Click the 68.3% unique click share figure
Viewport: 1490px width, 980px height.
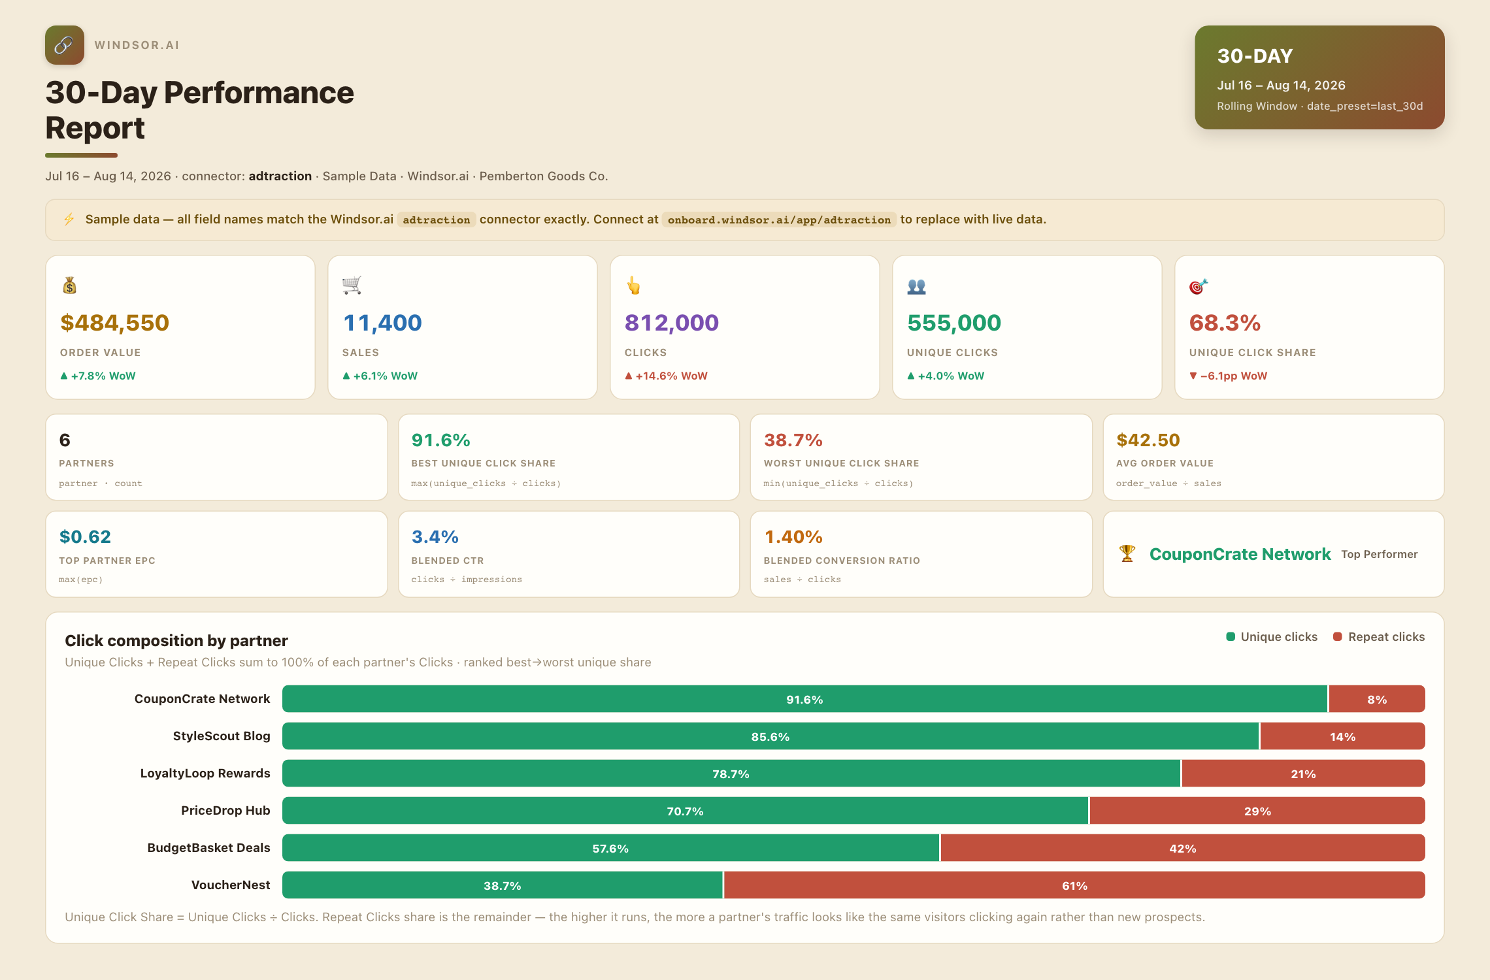point(1225,323)
